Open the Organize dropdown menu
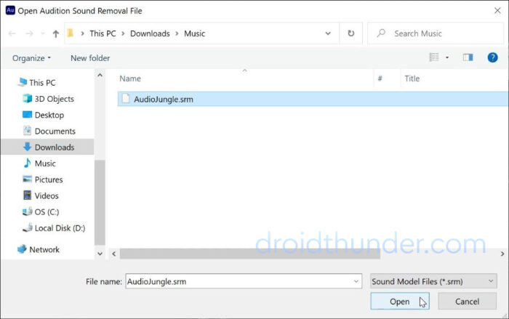Screen dimensions: 509x319 click(x=31, y=57)
